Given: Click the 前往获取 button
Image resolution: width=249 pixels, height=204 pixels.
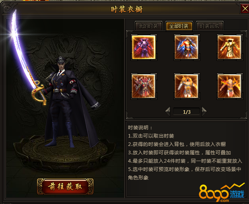Looking at the screenshot, I should 65,187.
